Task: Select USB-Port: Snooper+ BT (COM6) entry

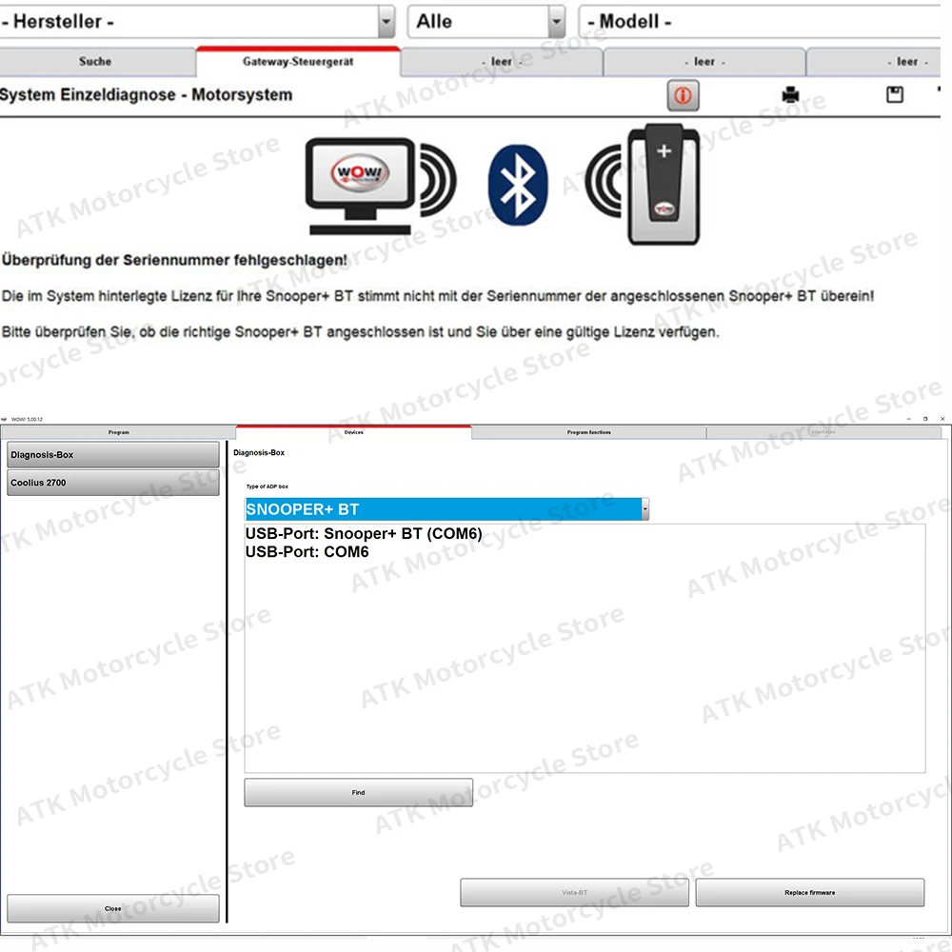Action: pos(364,533)
